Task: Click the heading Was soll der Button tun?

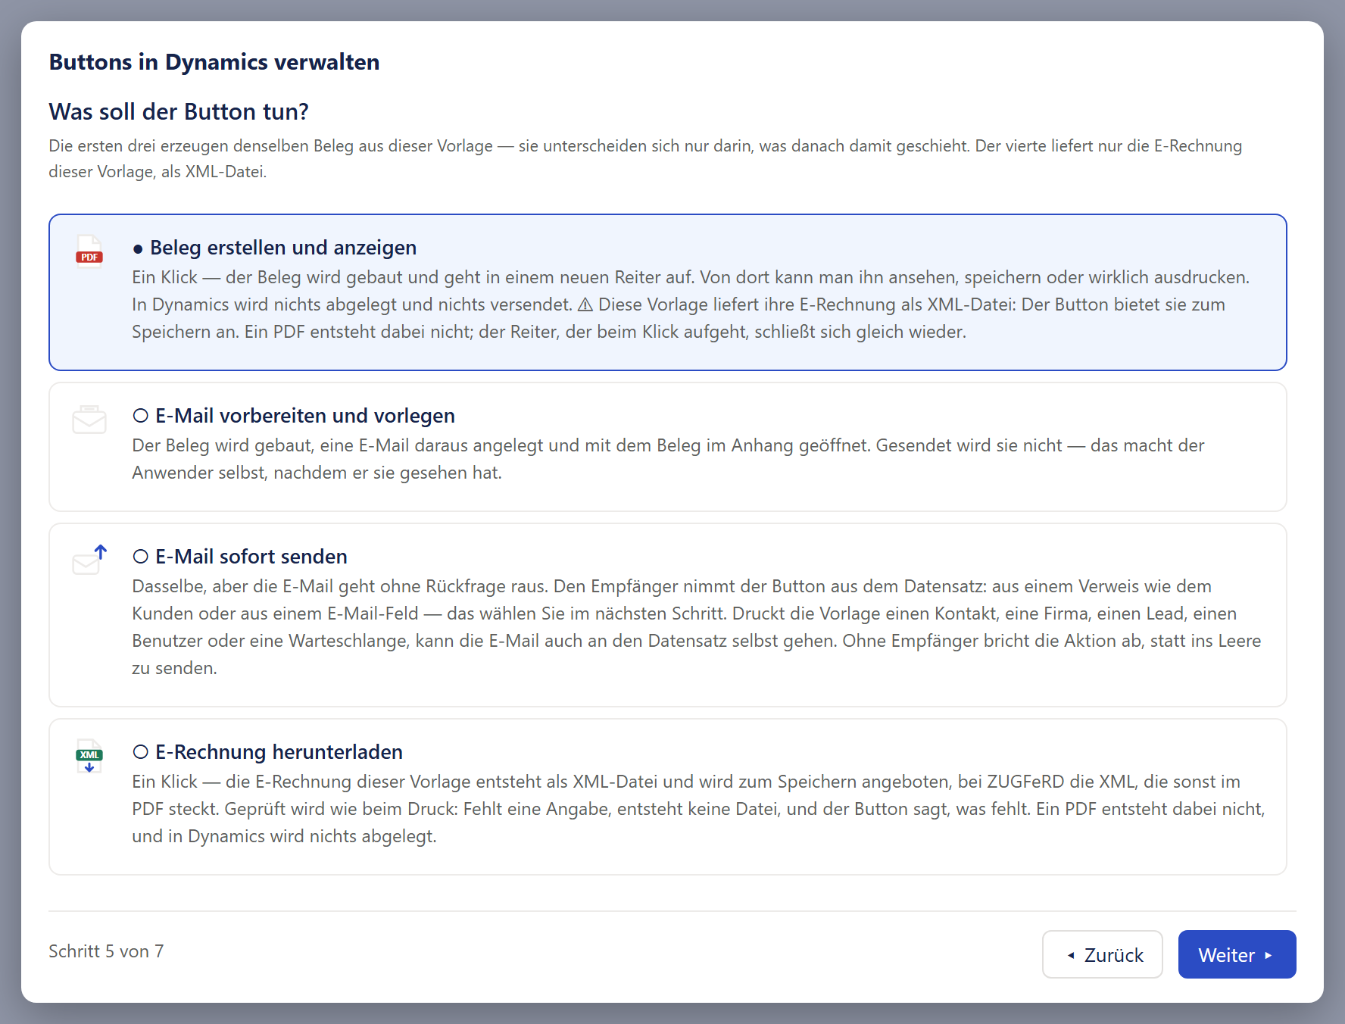Action: pyautogui.click(x=179, y=112)
